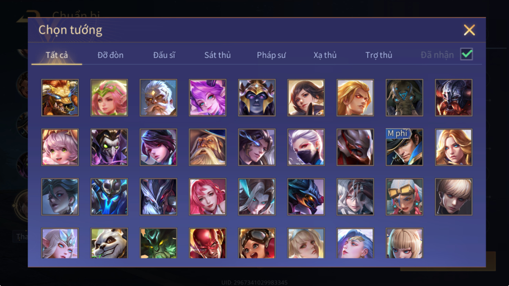Choose the white-bearded old man hero
Viewport: 509px width, 286px height.
tap(159, 98)
